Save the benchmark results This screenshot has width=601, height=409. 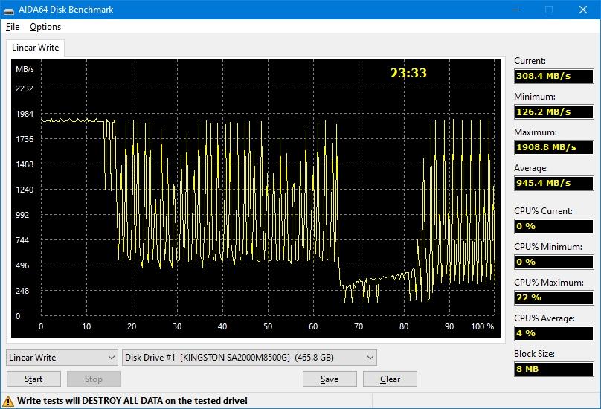[x=330, y=379]
